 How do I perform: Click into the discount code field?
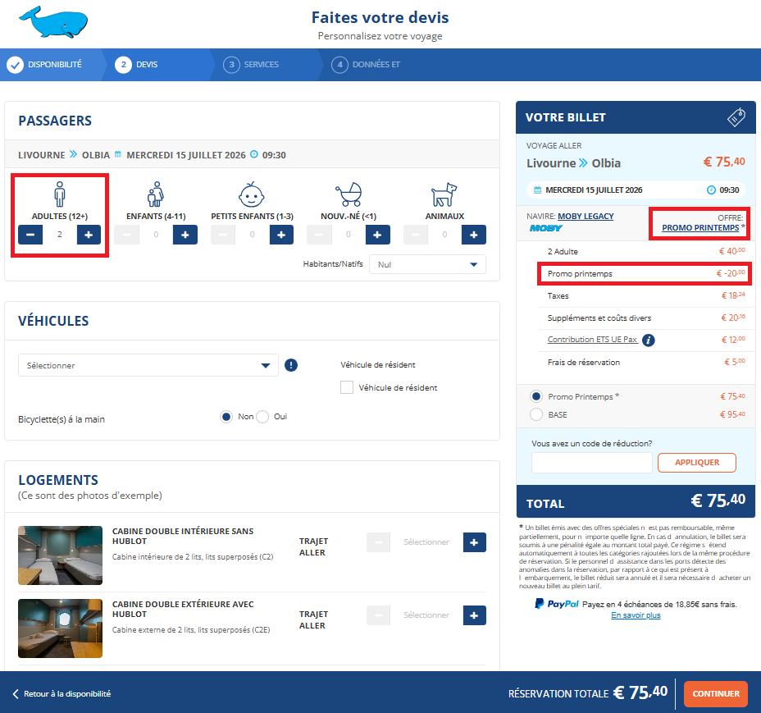pos(591,463)
